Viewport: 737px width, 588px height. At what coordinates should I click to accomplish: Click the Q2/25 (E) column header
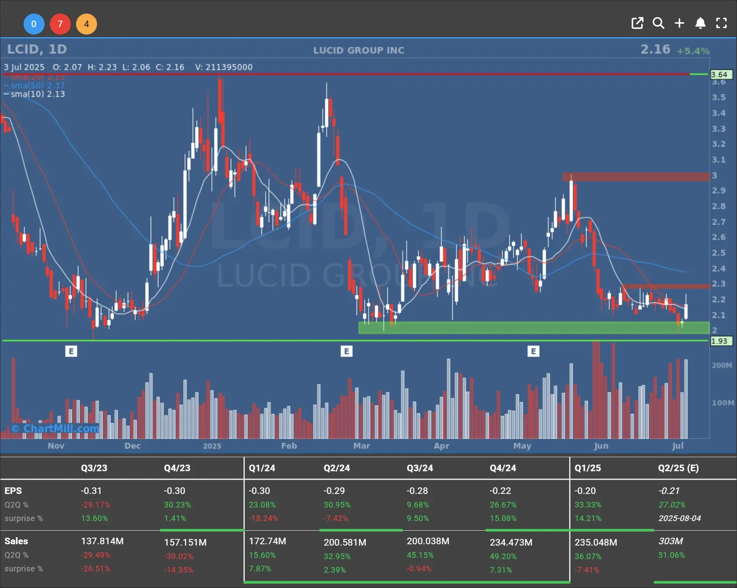(x=678, y=468)
